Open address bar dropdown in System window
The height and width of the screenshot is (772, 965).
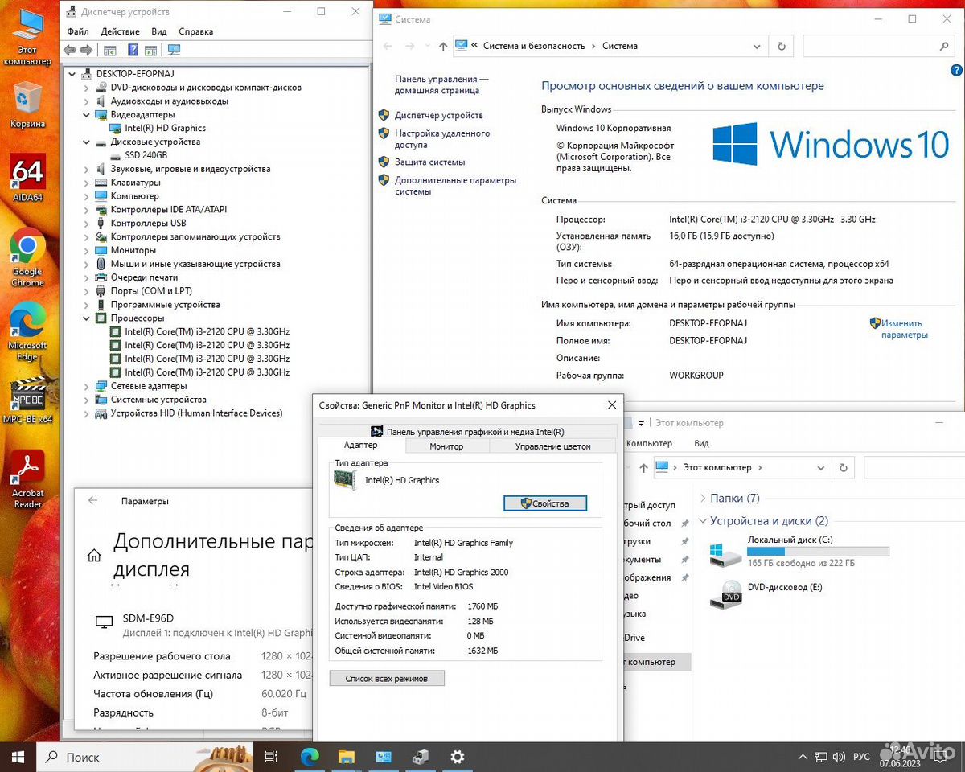[x=757, y=47]
